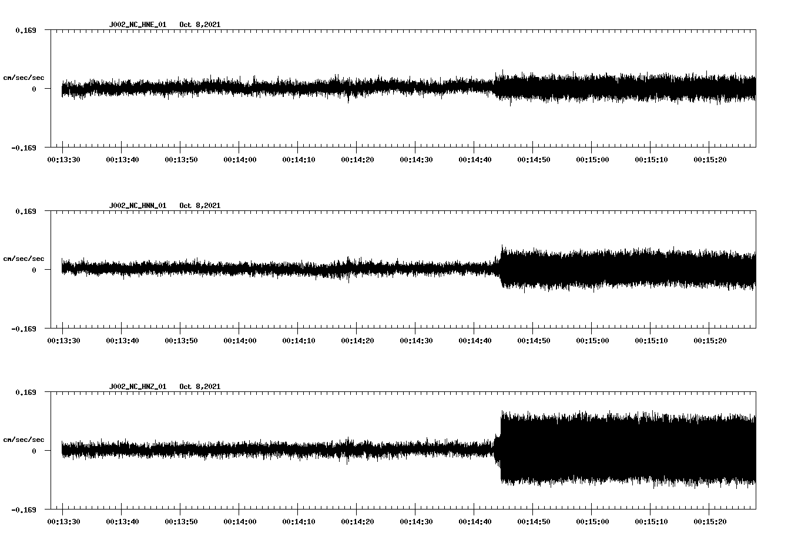
Task: Click the -0.169 lower limit of the HNE plot
Action: 24,148
